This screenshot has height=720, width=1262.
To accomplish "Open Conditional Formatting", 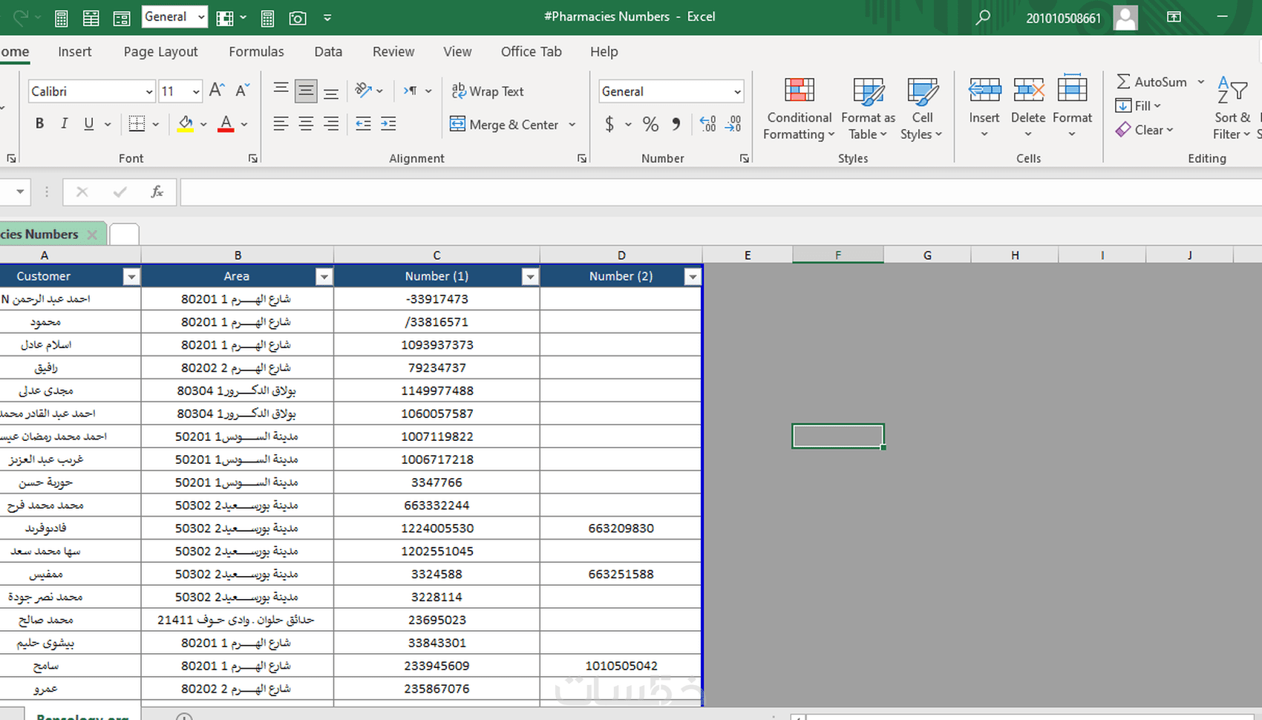I will tap(800, 108).
